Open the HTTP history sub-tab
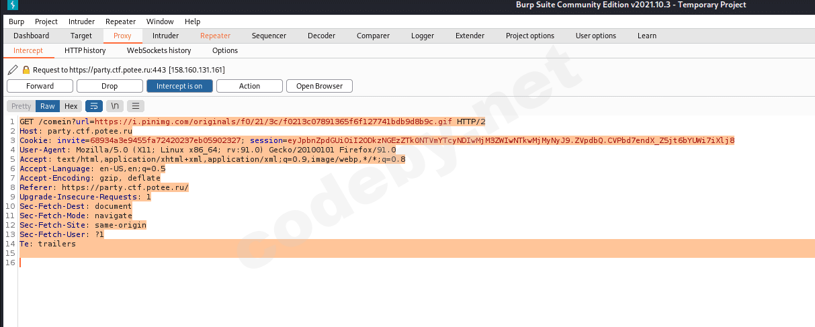Screen dimensions: 815x327 85,50
